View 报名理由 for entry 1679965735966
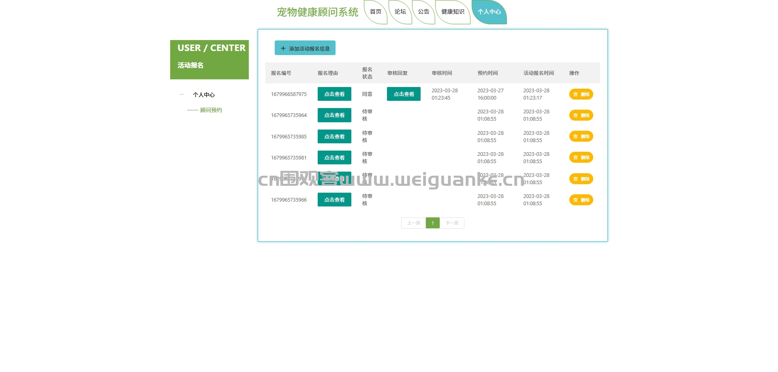 (x=334, y=200)
